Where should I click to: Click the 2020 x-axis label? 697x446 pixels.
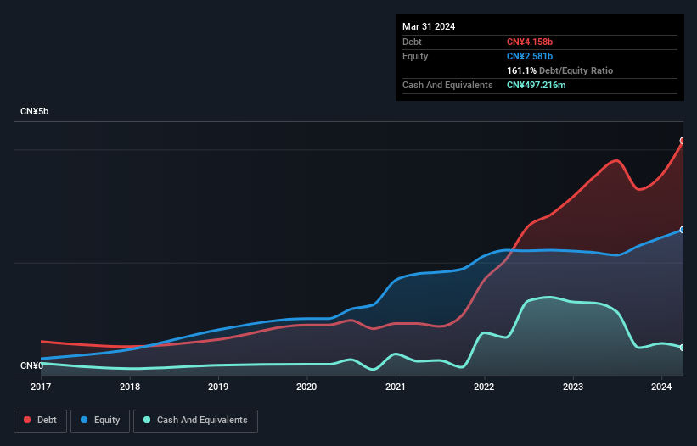point(306,387)
